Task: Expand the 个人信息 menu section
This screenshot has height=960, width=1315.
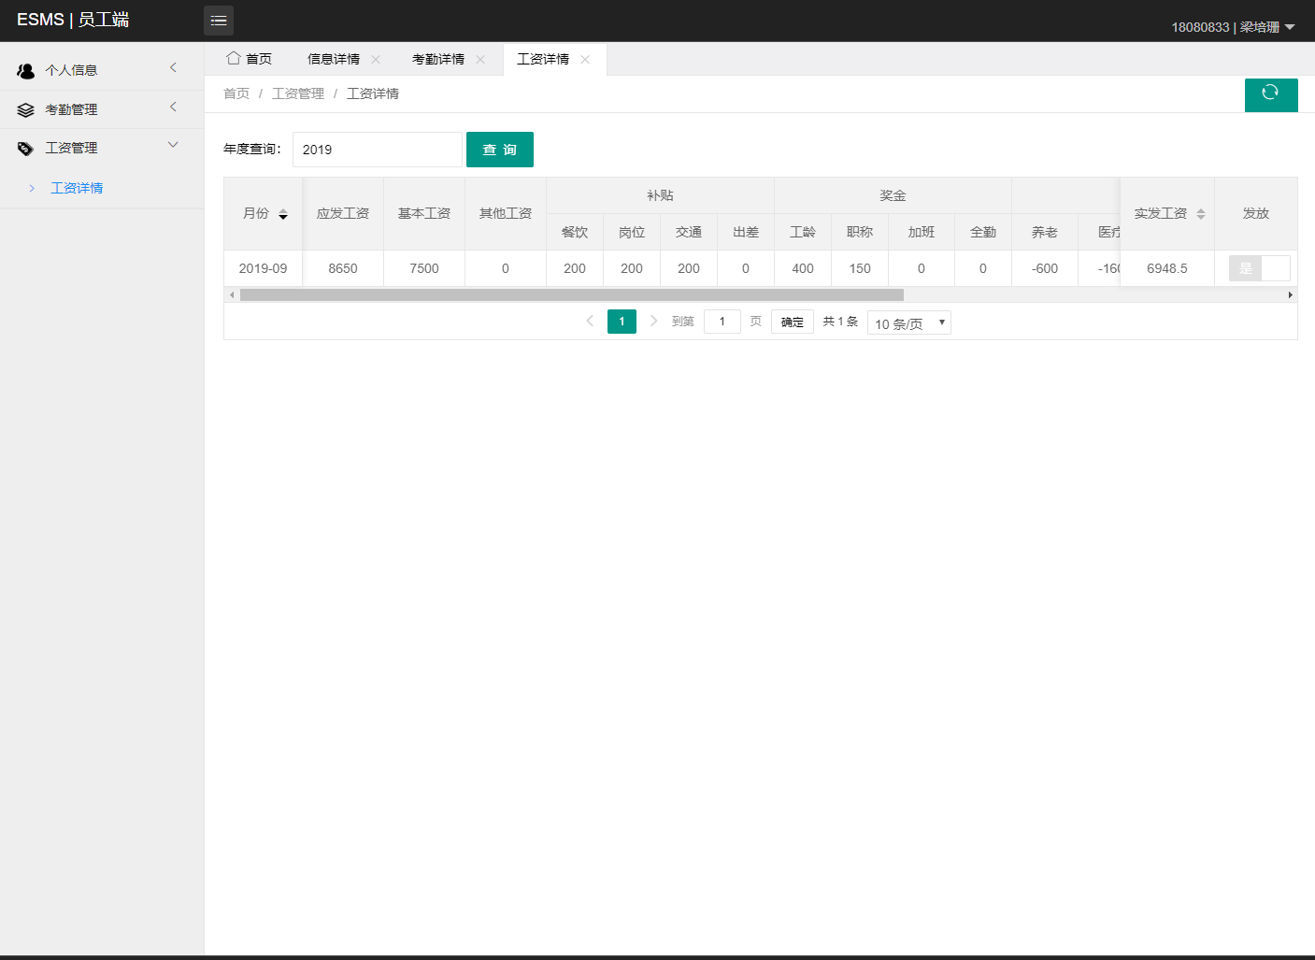Action: 96,69
